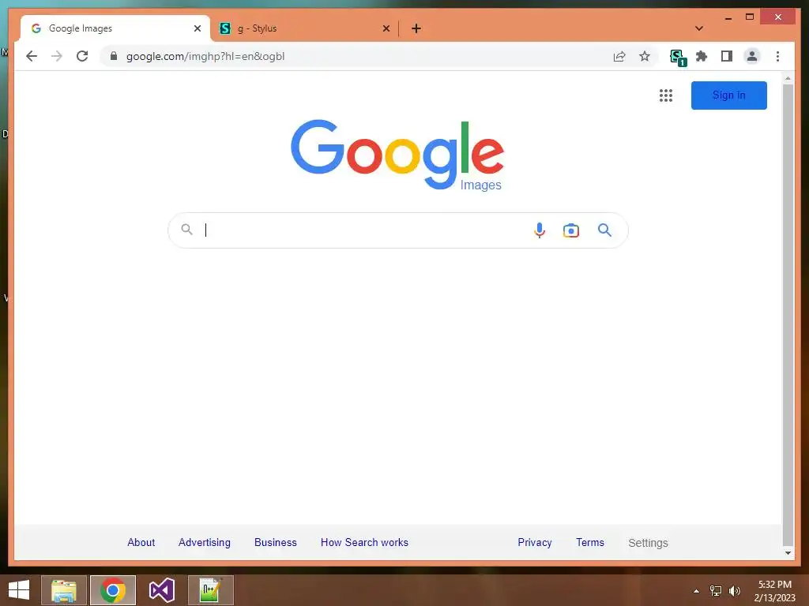Open the Terms link
Image resolution: width=809 pixels, height=606 pixels.
pos(589,542)
